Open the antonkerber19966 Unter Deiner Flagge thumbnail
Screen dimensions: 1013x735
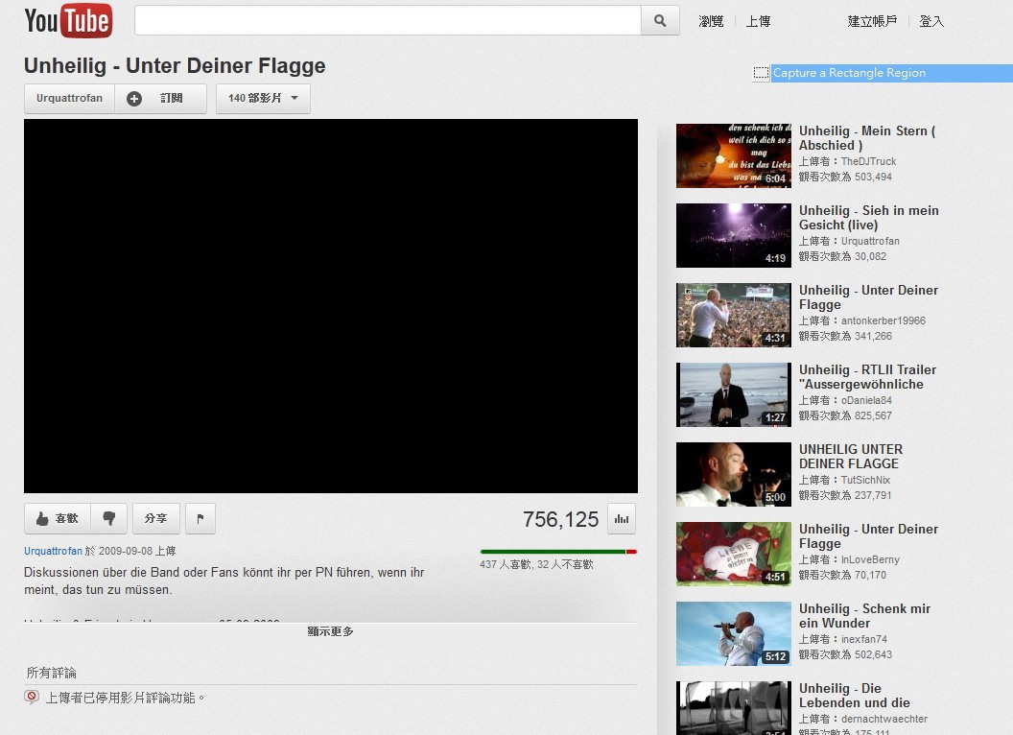tap(733, 315)
